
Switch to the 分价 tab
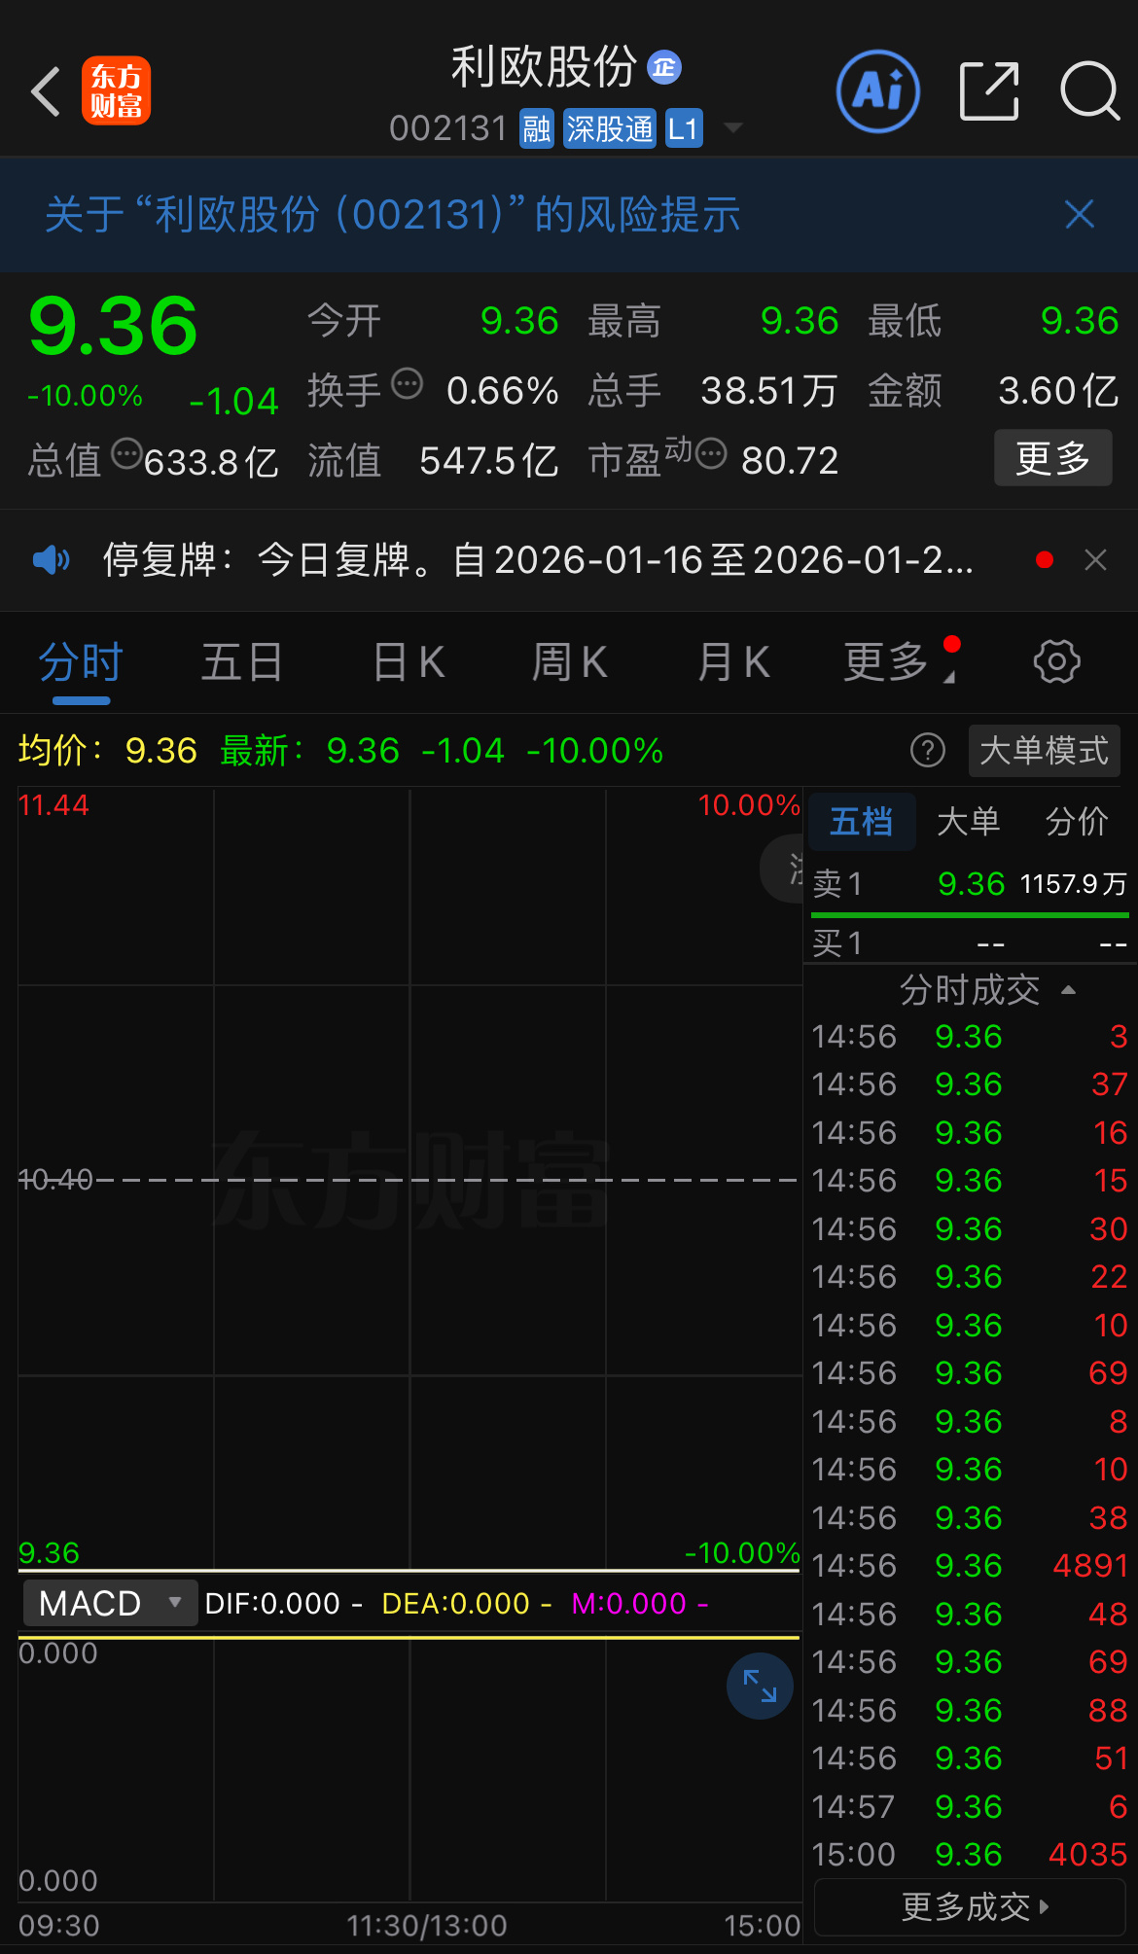[1077, 822]
